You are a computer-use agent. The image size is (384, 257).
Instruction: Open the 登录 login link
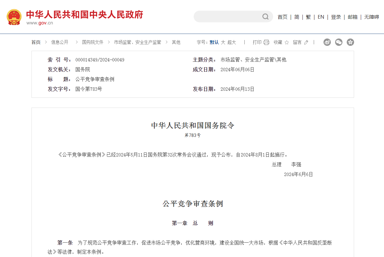[336, 17]
